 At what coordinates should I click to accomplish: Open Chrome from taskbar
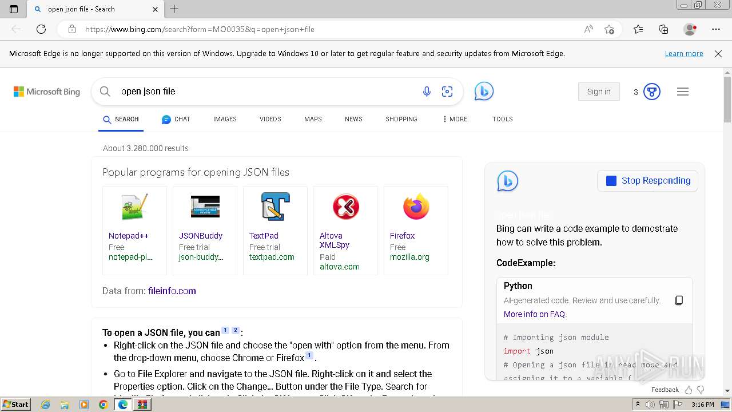pos(103,405)
